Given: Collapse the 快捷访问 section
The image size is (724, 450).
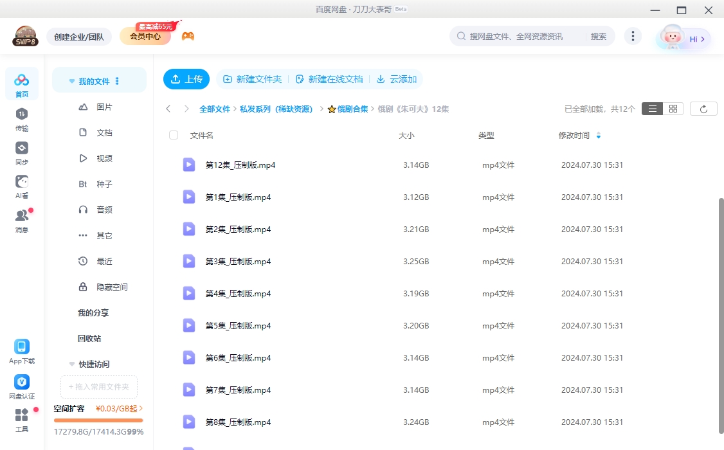Looking at the screenshot, I should 71,364.
